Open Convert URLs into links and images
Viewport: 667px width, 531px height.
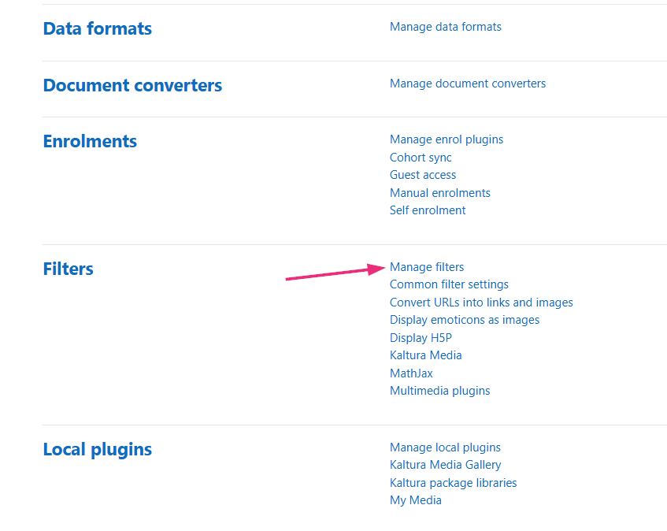pos(481,303)
